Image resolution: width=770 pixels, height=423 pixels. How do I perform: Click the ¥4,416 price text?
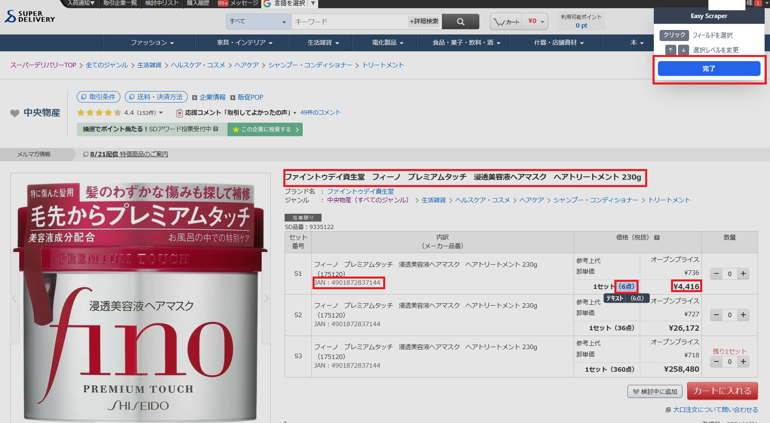tap(686, 286)
